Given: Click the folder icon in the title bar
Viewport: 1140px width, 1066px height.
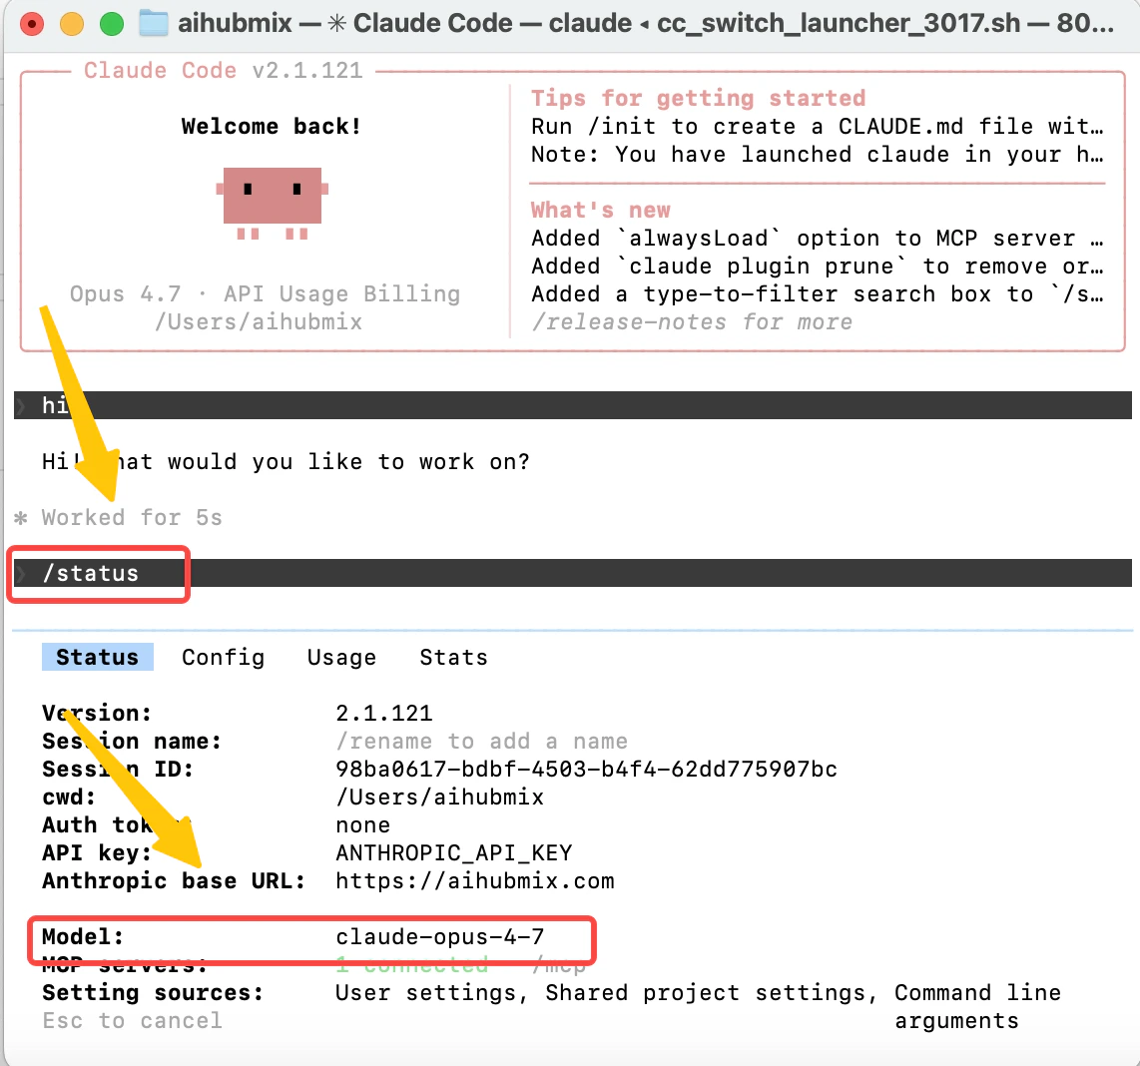Looking at the screenshot, I should [154, 23].
